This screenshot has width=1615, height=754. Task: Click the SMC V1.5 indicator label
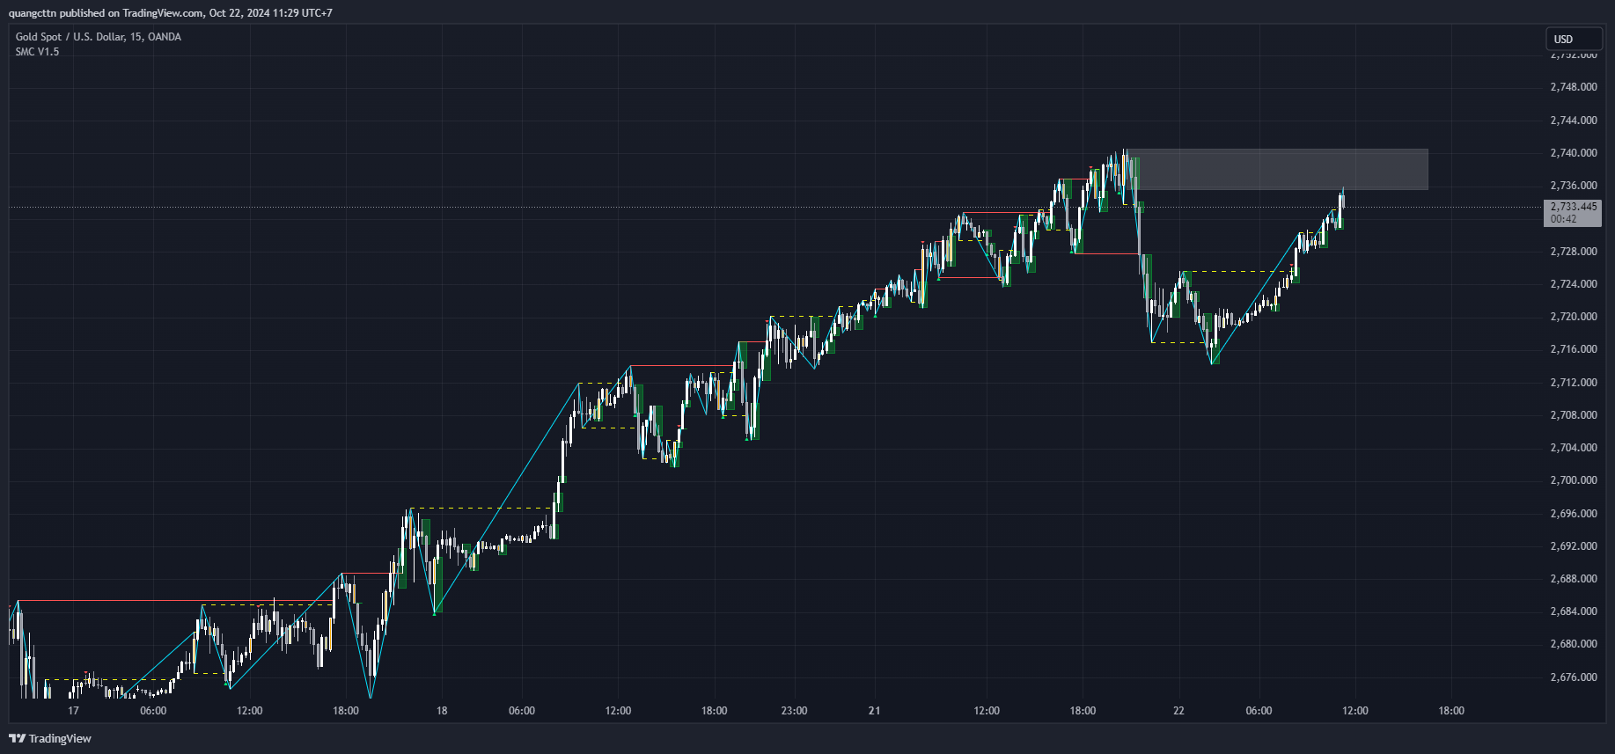37,52
